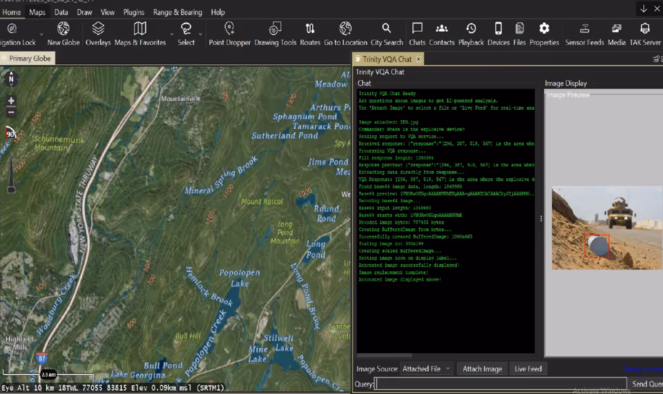Image resolution: width=663 pixels, height=394 pixels.
Task: Click the Live Feed button
Action: [x=528, y=368]
